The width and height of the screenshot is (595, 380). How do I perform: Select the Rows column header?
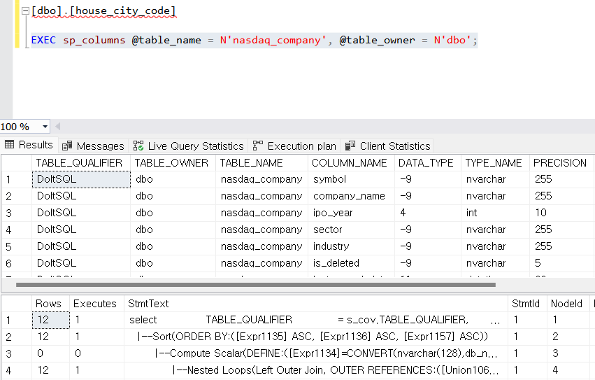[x=50, y=304]
